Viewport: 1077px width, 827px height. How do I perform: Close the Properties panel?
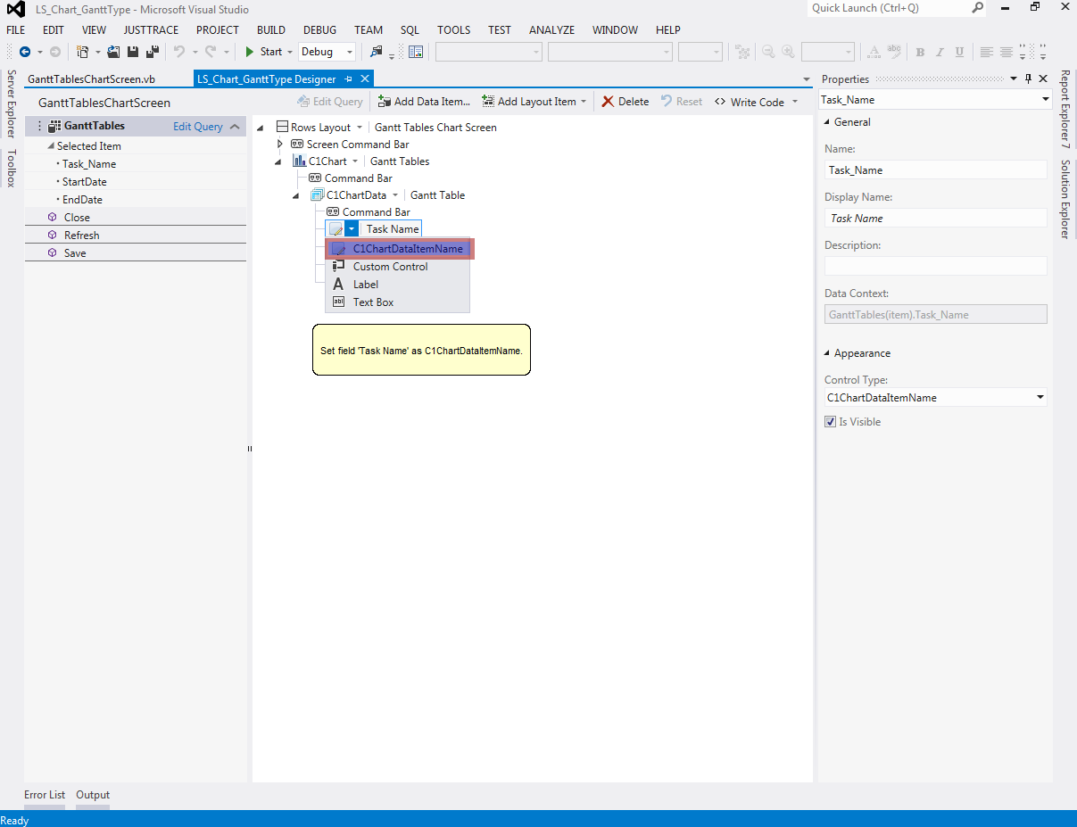tap(1043, 79)
